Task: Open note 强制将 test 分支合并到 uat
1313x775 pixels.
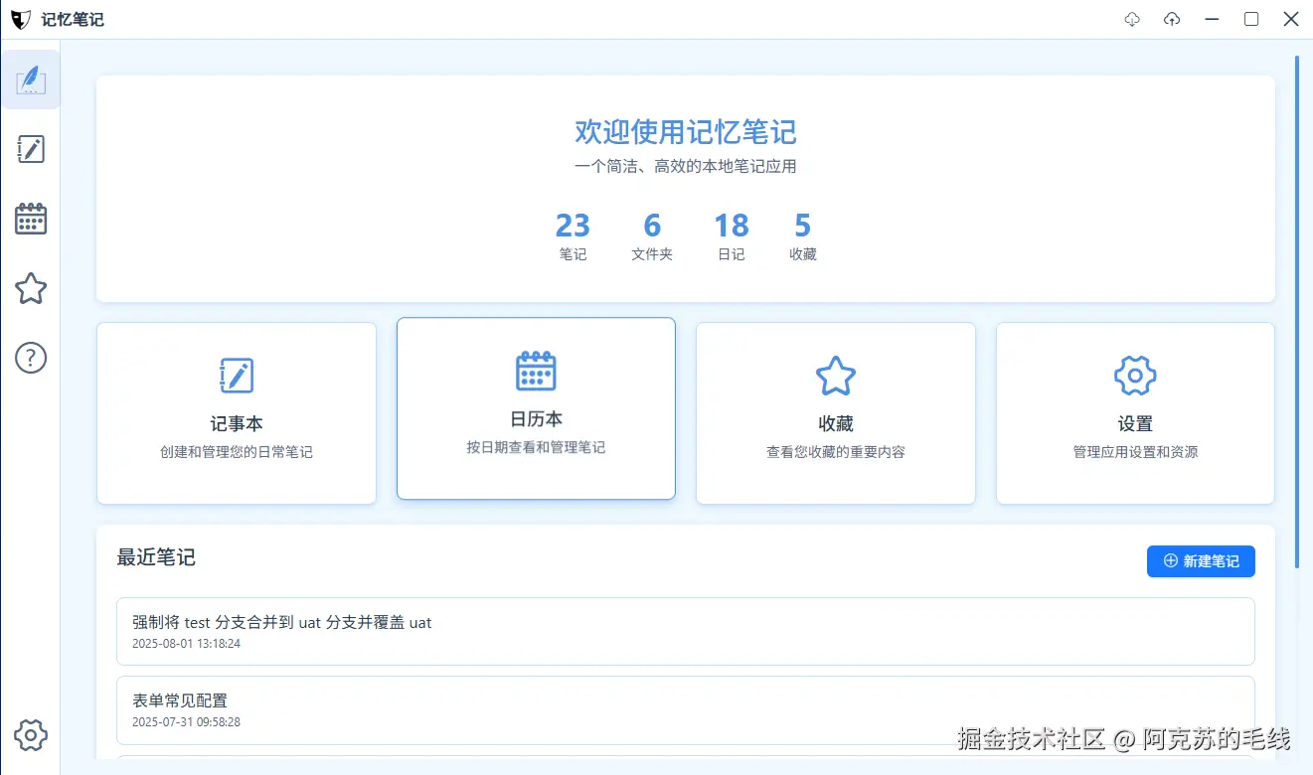Action: pyautogui.click(x=685, y=631)
